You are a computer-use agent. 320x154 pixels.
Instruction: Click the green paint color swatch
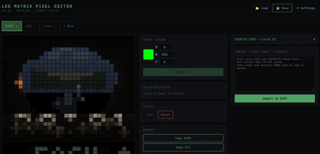point(148,54)
